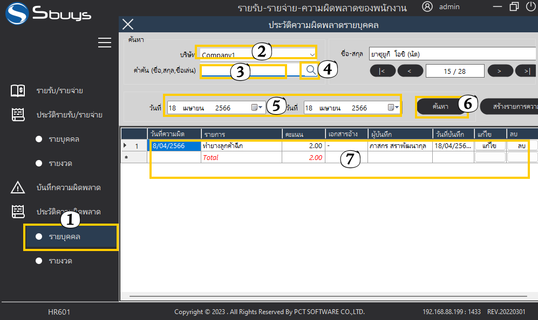The height and width of the screenshot is (320, 538).
Task: Click the hamburger menu icon in sidebar
Action: click(x=104, y=43)
